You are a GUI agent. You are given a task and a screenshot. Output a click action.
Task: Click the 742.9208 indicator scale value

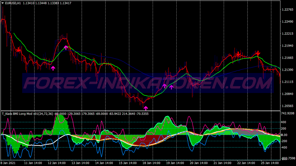288,113
